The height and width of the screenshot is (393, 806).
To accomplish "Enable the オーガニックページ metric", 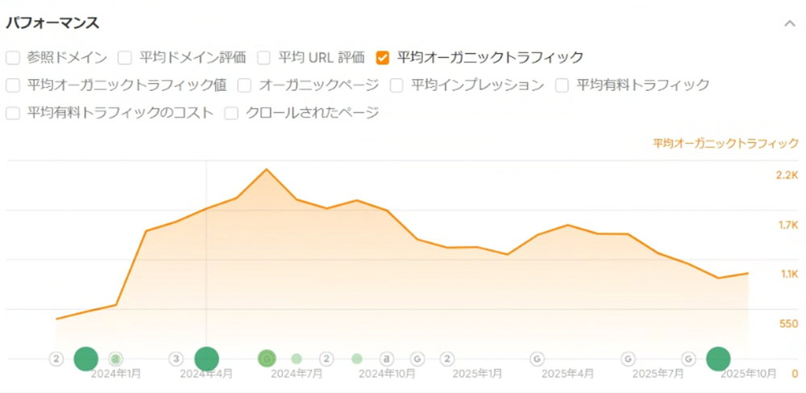I will pyautogui.click(x=244, y=85).
